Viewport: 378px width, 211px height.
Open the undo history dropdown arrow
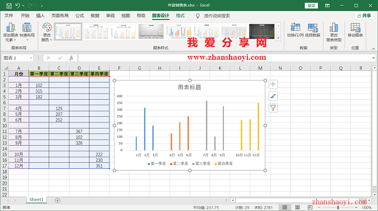pyautogui.click(x=23, y=6)
